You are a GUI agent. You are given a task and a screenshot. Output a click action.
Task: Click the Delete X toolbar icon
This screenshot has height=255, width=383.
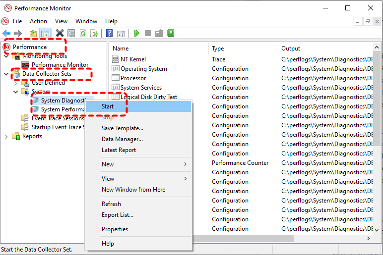pos(60,33)
